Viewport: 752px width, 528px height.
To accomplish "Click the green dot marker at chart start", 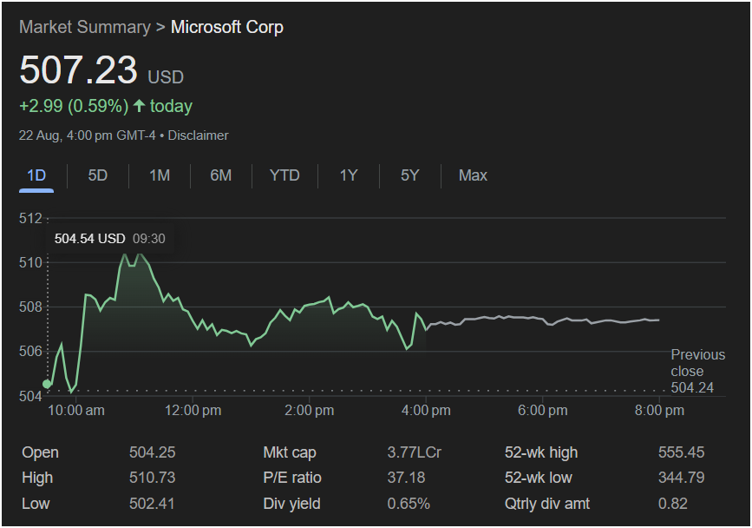I will click(x=47, y=384).
